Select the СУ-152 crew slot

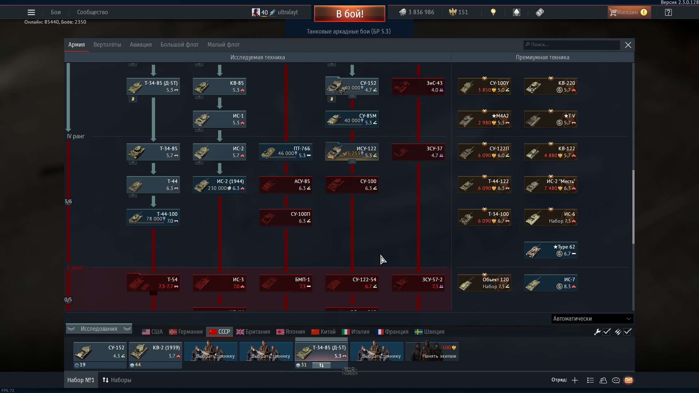pos(100,352)
